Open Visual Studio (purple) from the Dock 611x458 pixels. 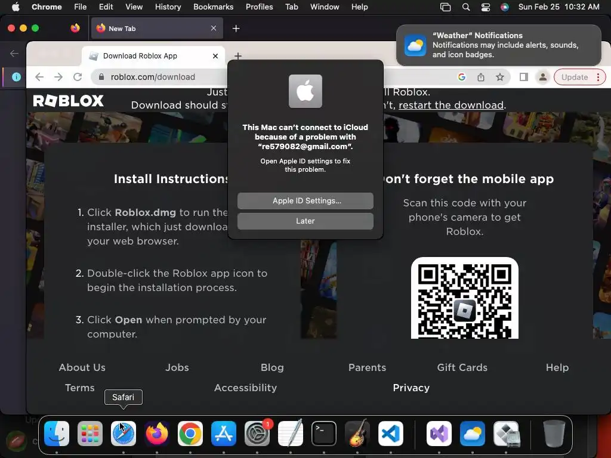point(439,434)
